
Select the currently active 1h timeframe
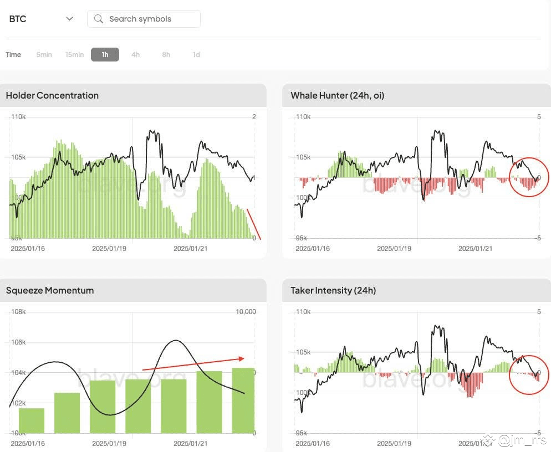[x=105, y=54]
